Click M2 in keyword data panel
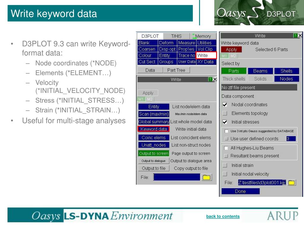The image size is (304, 228). pos(233,56)
